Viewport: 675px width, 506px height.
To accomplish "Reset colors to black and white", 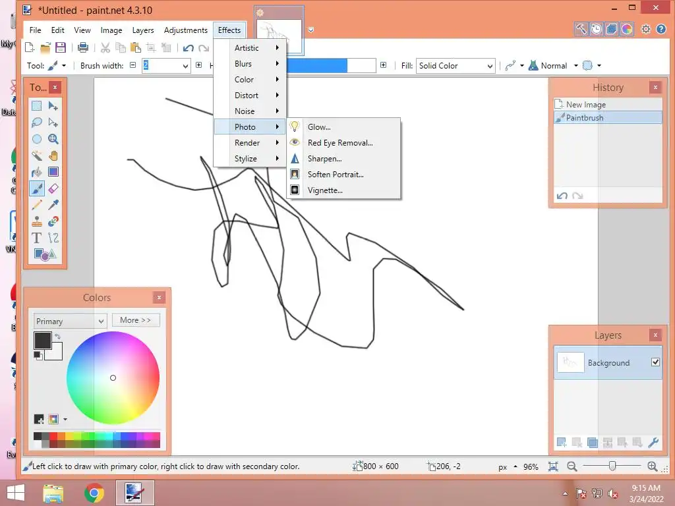I will pyautogui.click(x=38, y=355).
